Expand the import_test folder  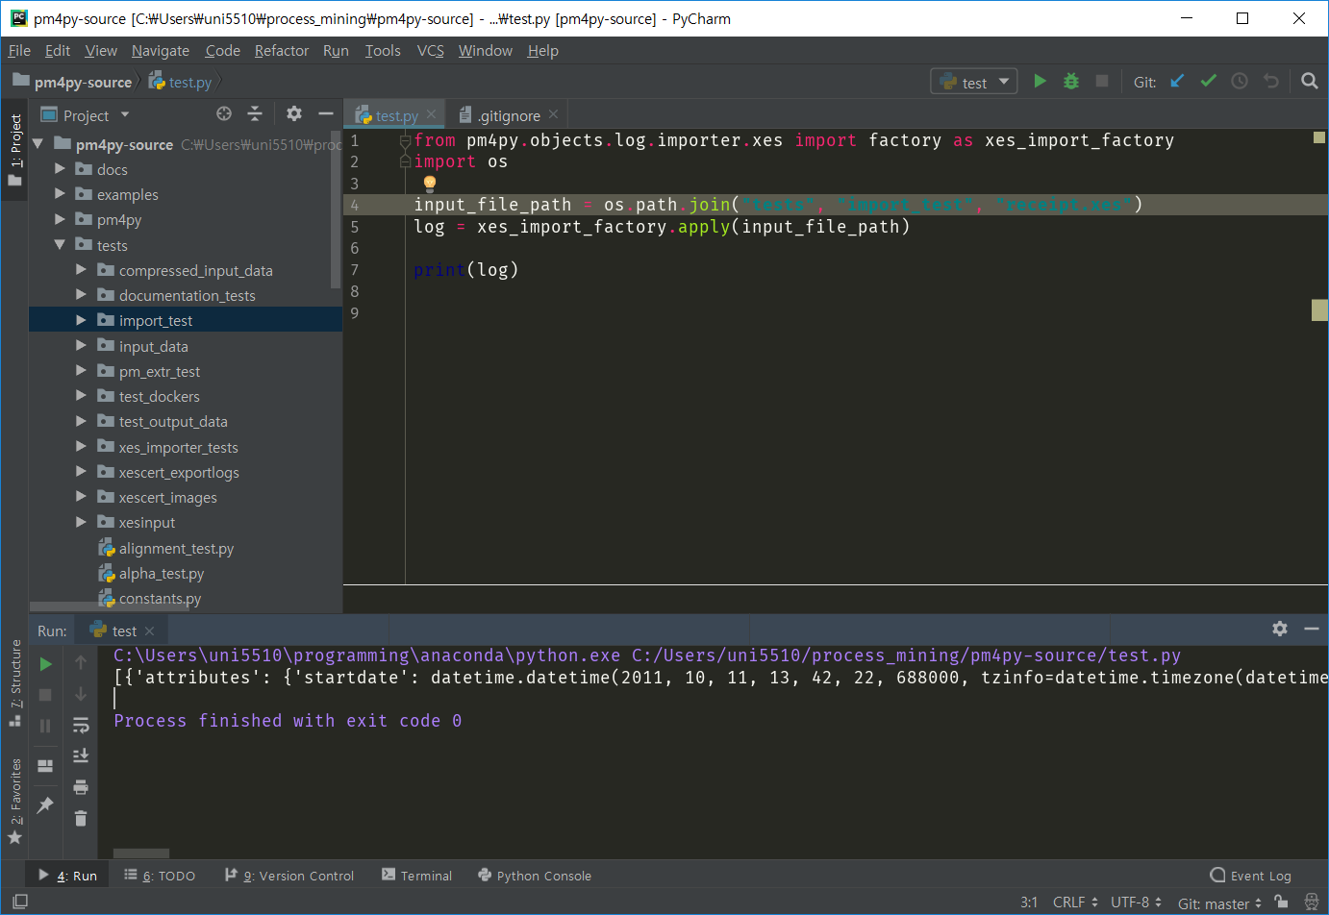[x=81, y=320]
